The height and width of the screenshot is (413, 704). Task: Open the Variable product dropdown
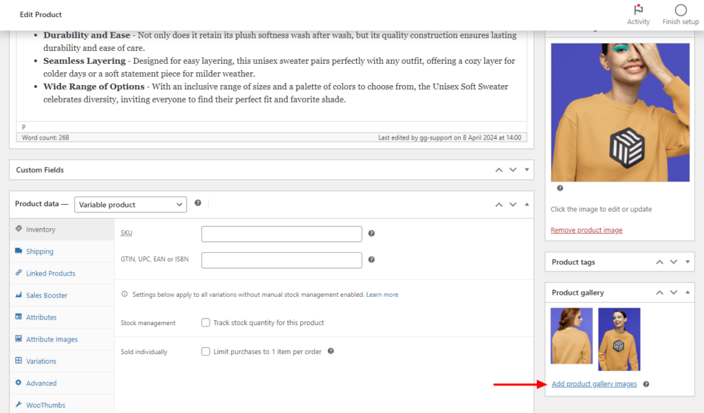click(x=130, y=204)
